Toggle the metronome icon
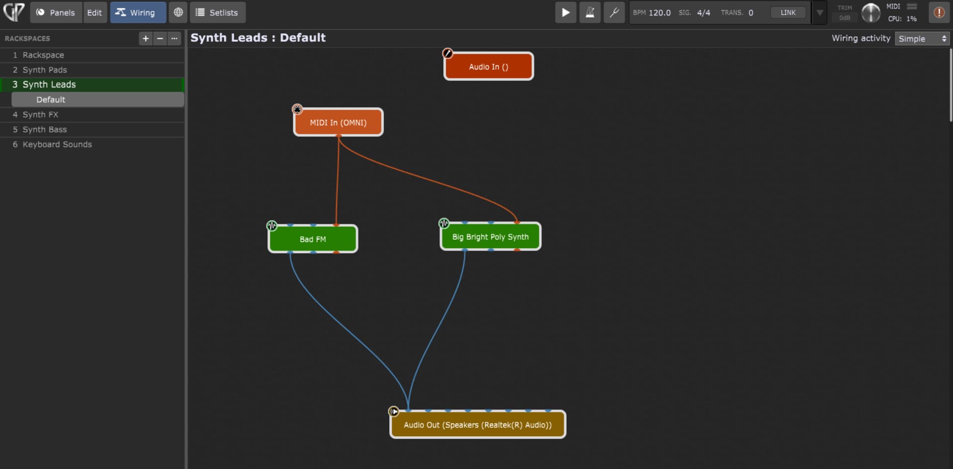The height and width of the screenshot is (469, 953). pos(590,12)
